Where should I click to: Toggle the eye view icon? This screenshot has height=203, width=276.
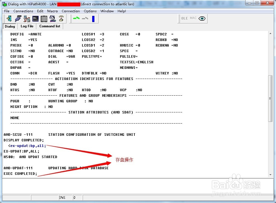[x=202, y=18]
